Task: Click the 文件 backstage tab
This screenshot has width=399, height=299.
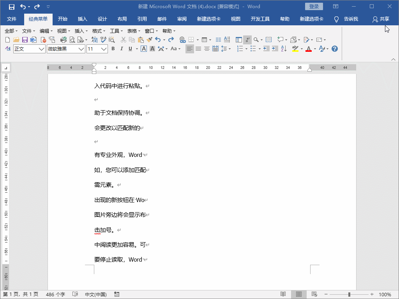Action: click(12, 19)
